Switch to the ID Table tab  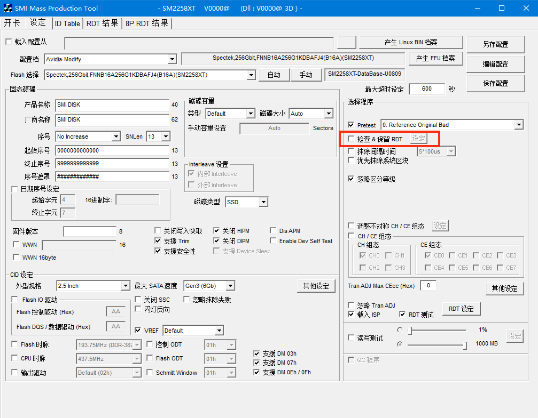(67, 23)
